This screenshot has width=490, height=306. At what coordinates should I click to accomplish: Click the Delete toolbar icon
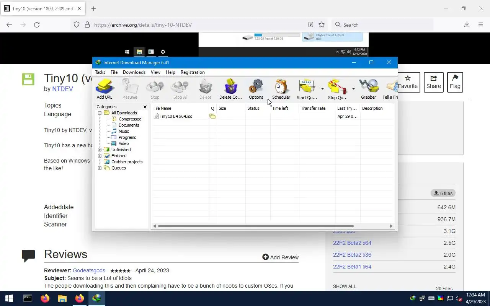pos(206,89)
